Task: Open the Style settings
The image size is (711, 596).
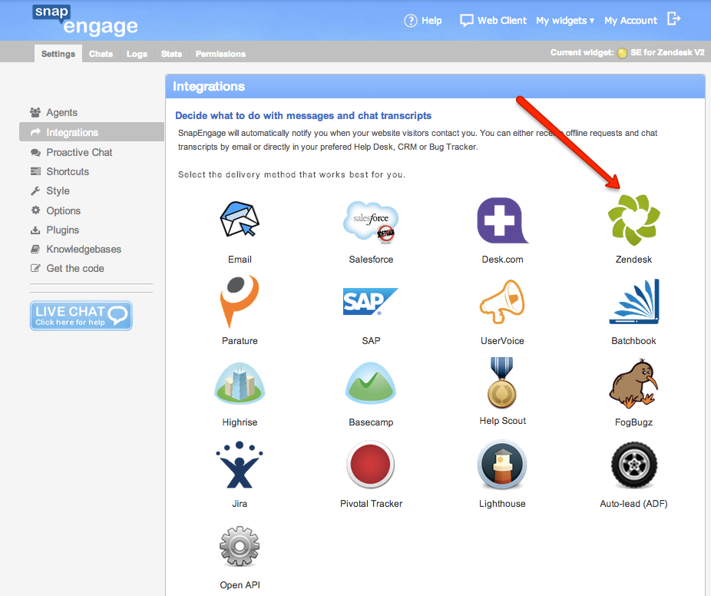Action: point(58,191)
